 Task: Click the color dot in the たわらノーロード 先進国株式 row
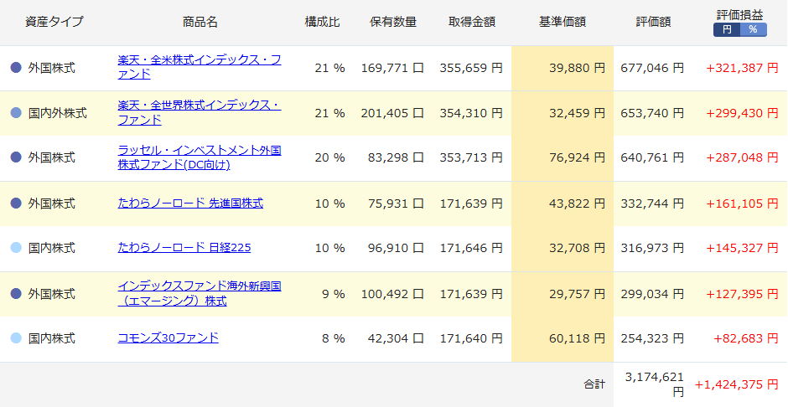tap(16, 203)
